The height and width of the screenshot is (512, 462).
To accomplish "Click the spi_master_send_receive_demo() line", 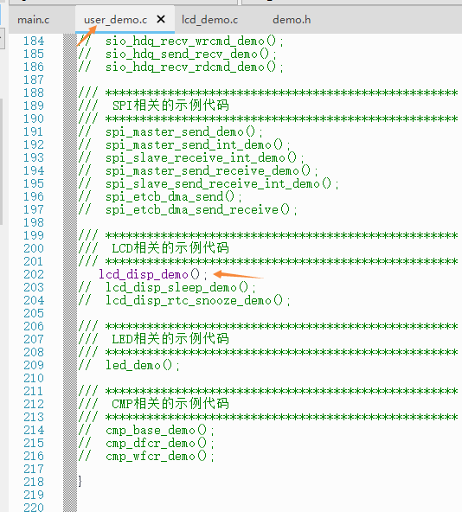I will (198, 170).
